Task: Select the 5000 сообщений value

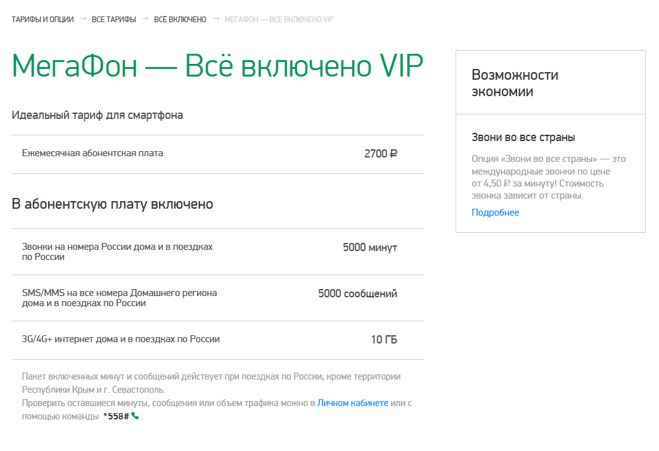Action: pos(357,293)
